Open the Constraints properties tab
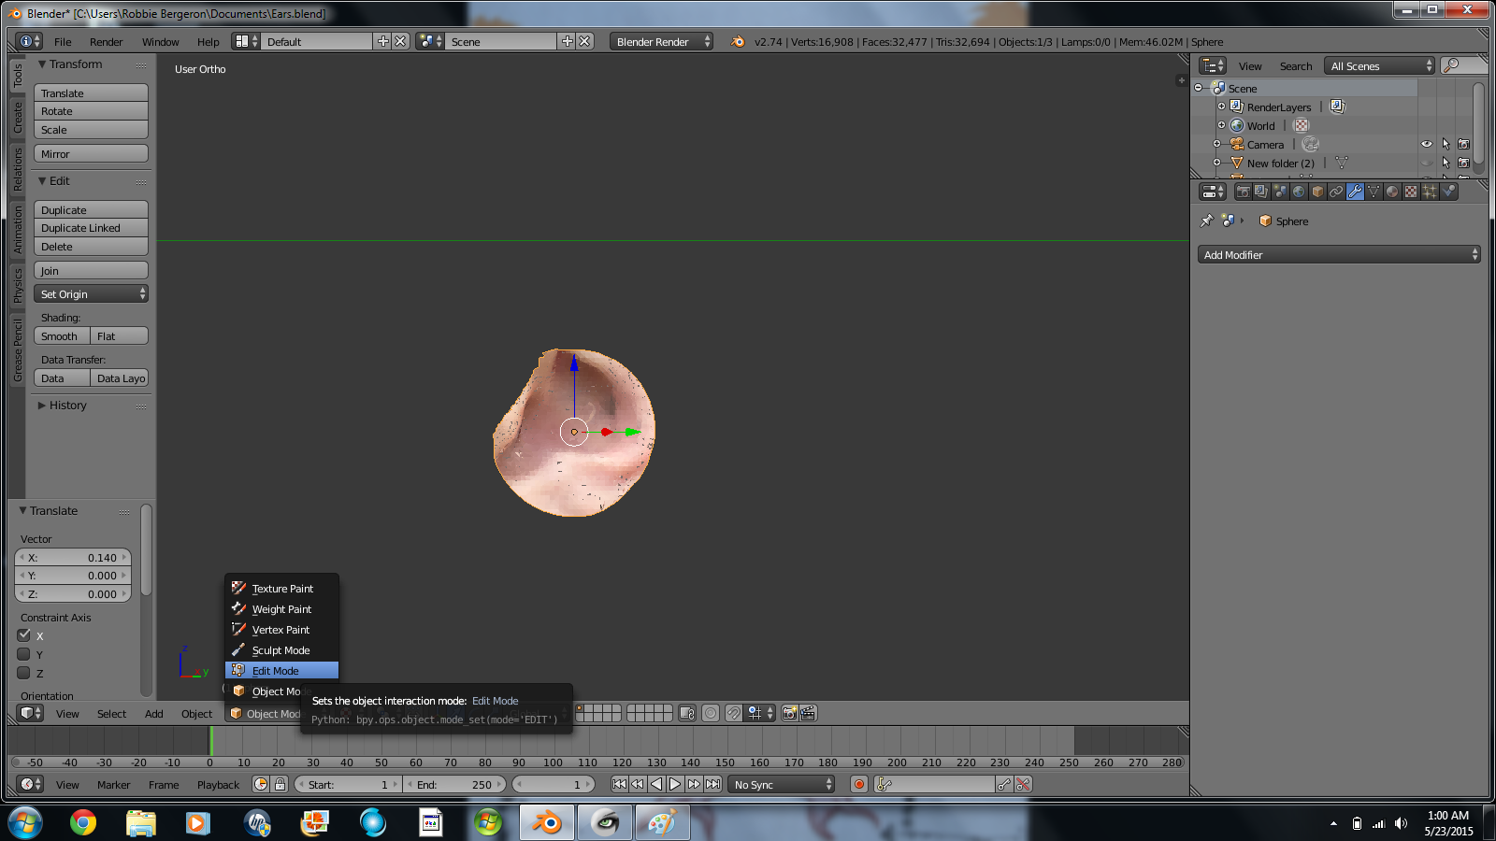The height and width of the screenshot is (841, 1496). [1336, 192]
